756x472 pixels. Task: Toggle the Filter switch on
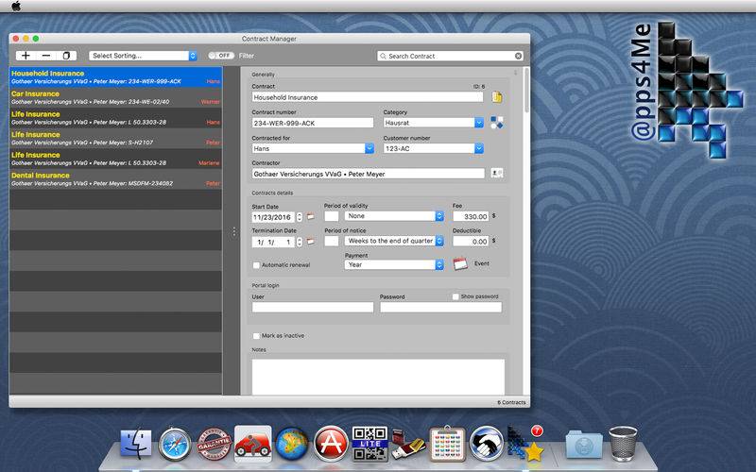pyautogui.click(x=221, y=56)
